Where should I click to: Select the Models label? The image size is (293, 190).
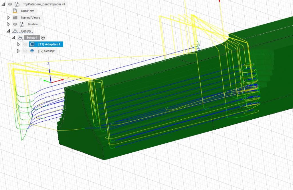[x=33, y=24]
